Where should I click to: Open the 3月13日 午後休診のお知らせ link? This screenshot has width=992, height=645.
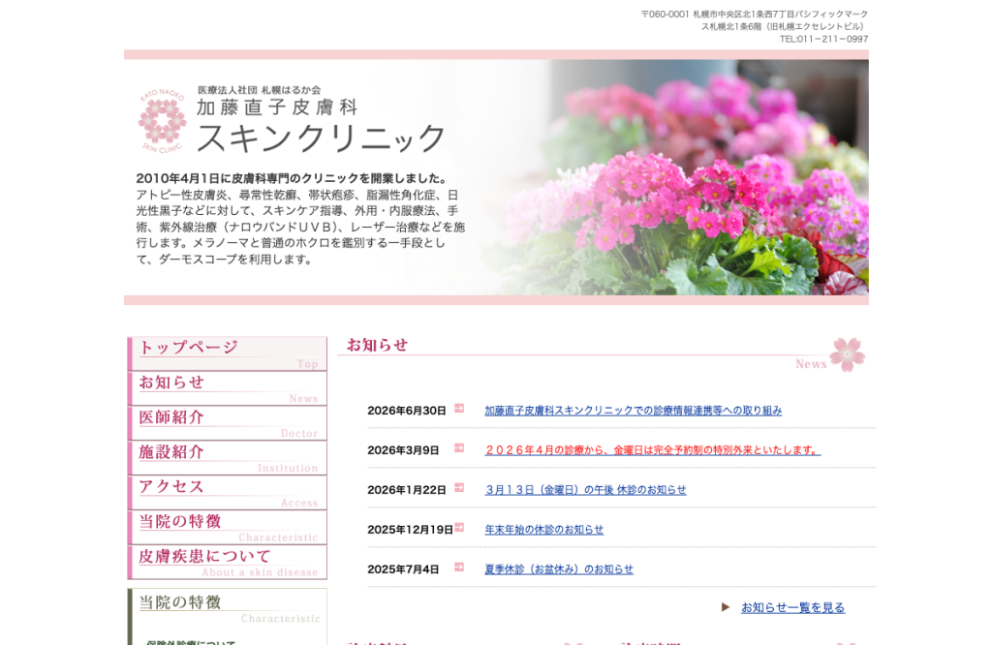[585, 490]
